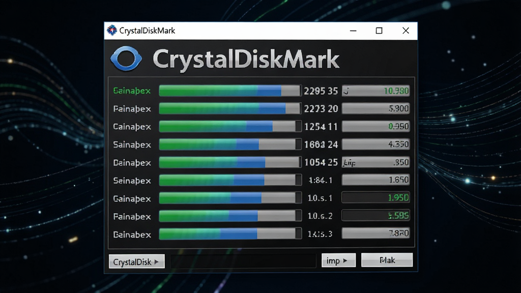Click the result box showing 10.980

(x=376, y=91)
